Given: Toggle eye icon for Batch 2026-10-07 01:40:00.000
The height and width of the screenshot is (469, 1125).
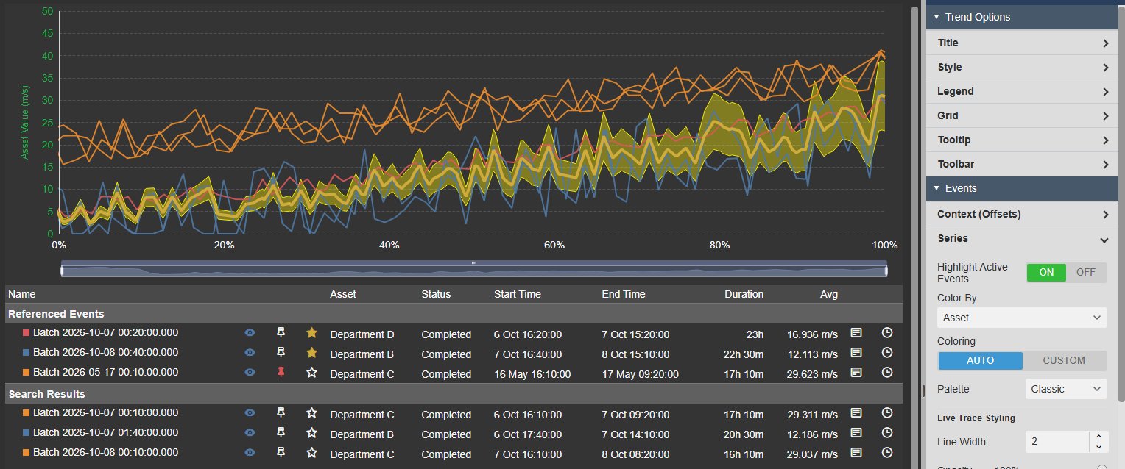Looking at the screenshot, I should [250, 433].
